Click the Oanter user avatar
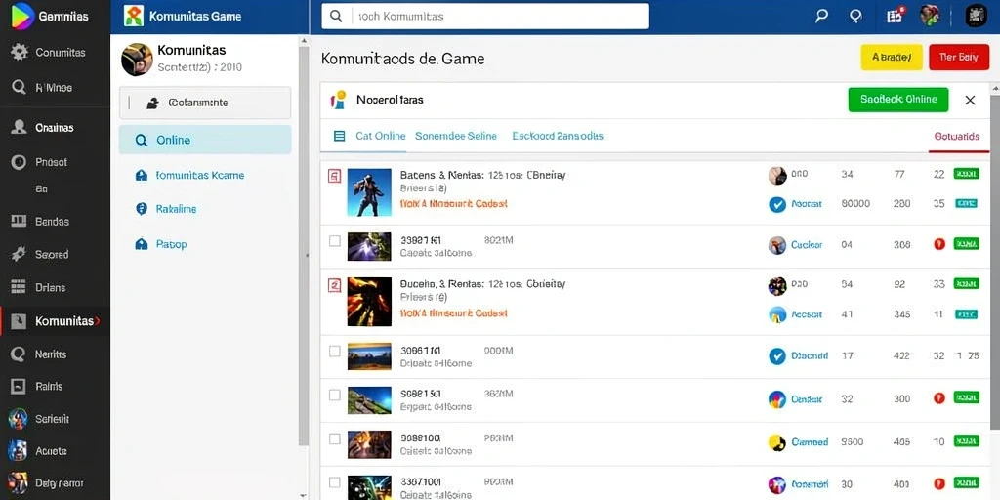This screenshot has width=1000, height=500. tap(776, 399)
